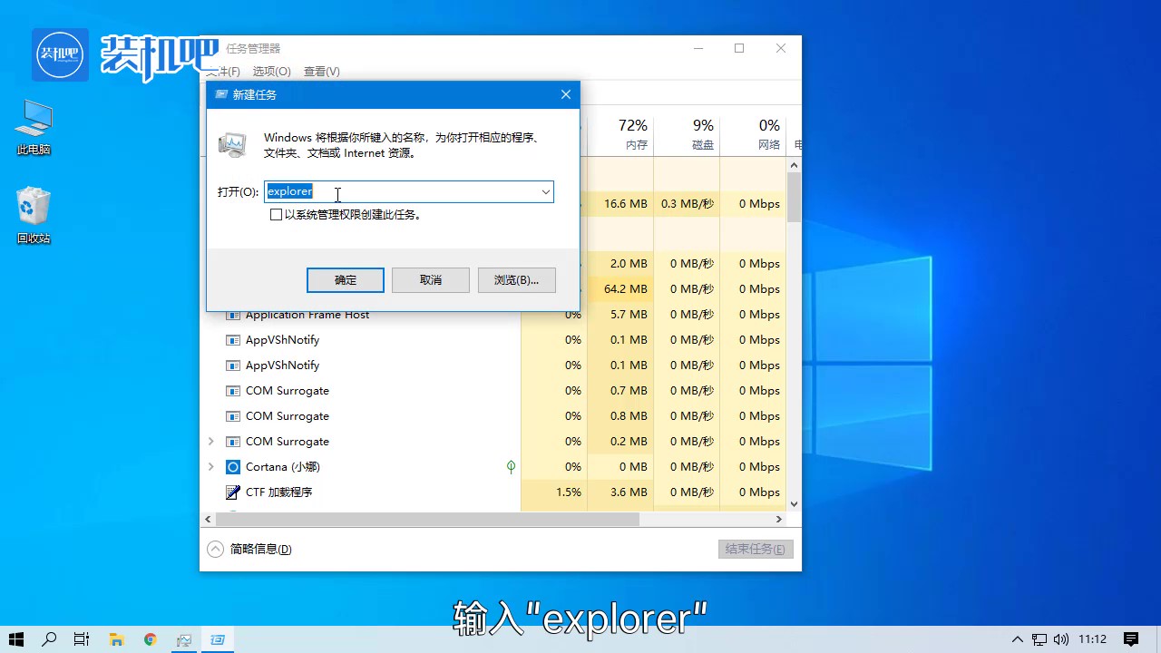1161x653 pixels.
Task: Expand the COM Surrogate process entry
Action: click(210, 441)
